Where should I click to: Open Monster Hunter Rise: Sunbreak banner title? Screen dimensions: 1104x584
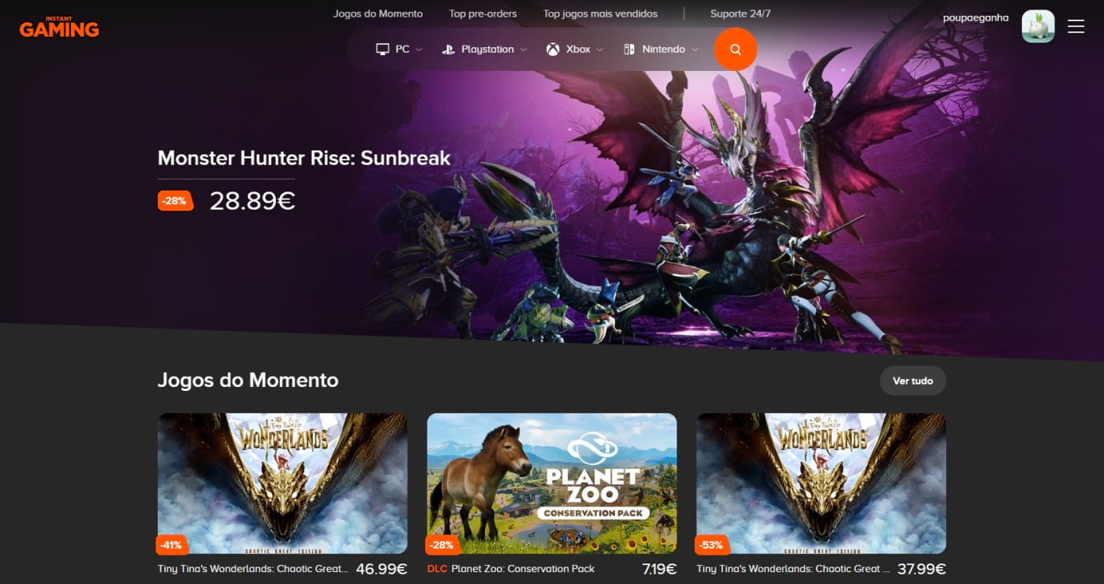(x=304, y=158)
